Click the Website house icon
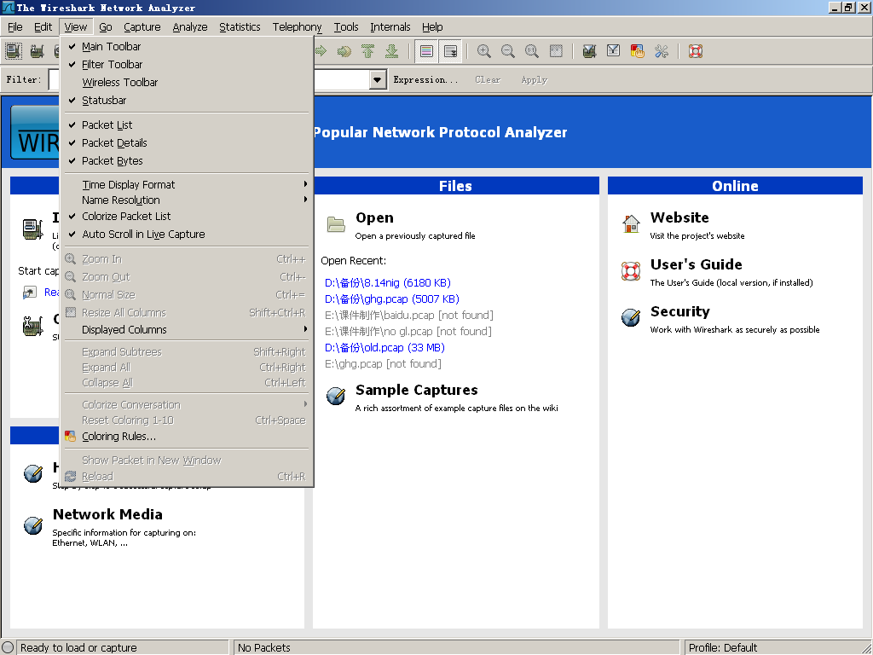This screenshot has width=873, height=655. coord(631,224)
